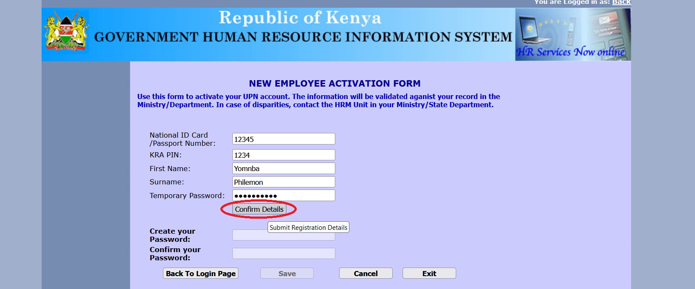Hit the Cancel button

(365, 274)
